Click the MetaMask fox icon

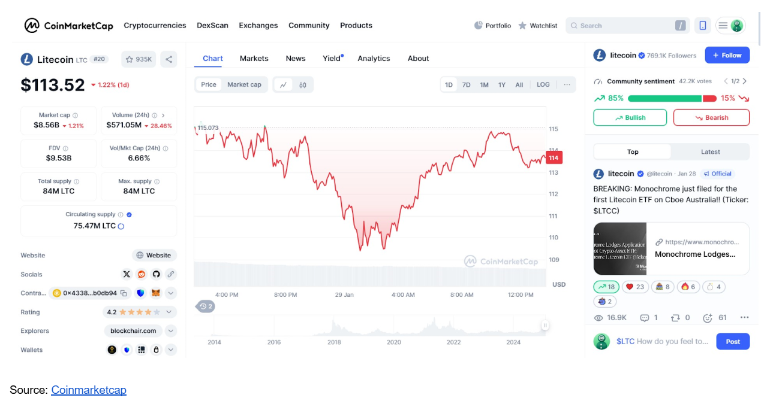coord(155,293)
